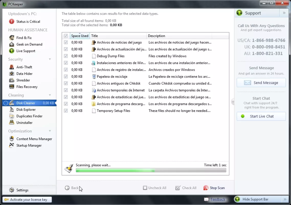
Task: Toggle Archivos de registro de instalación checkbox
Action: [66, 70]
